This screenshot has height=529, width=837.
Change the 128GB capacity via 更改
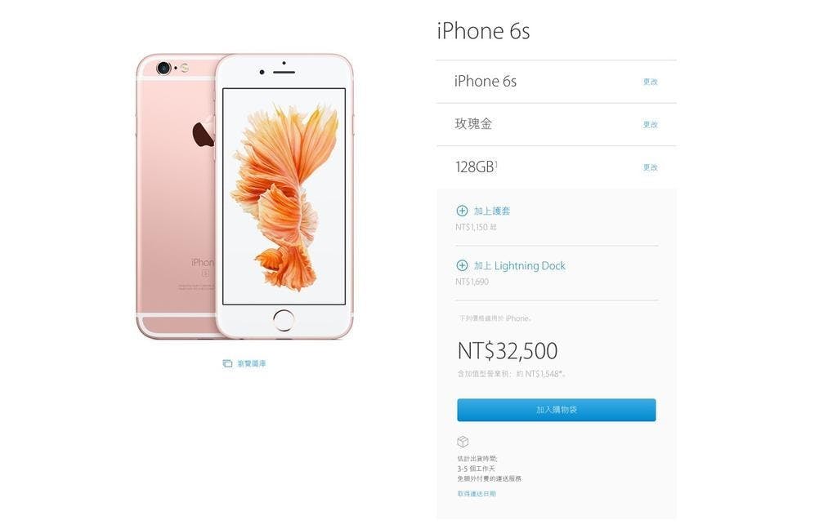click(650, 167)
